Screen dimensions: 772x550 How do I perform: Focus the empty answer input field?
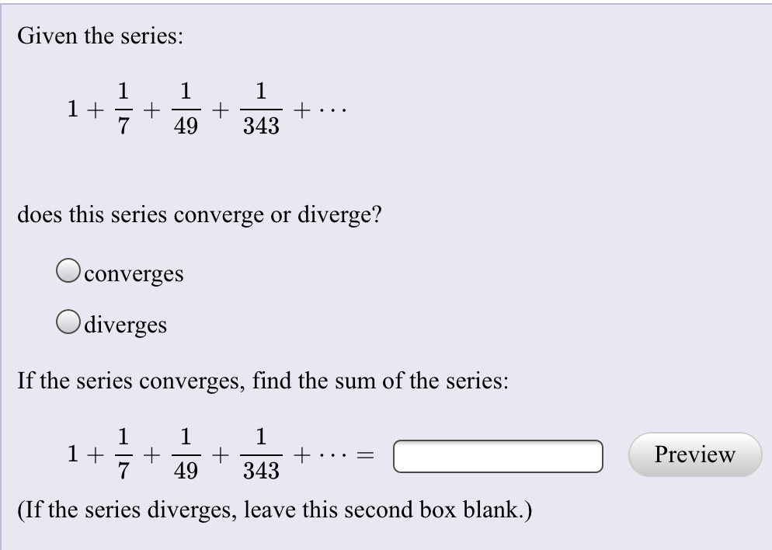pyautogui.click(x=498, y=457)
